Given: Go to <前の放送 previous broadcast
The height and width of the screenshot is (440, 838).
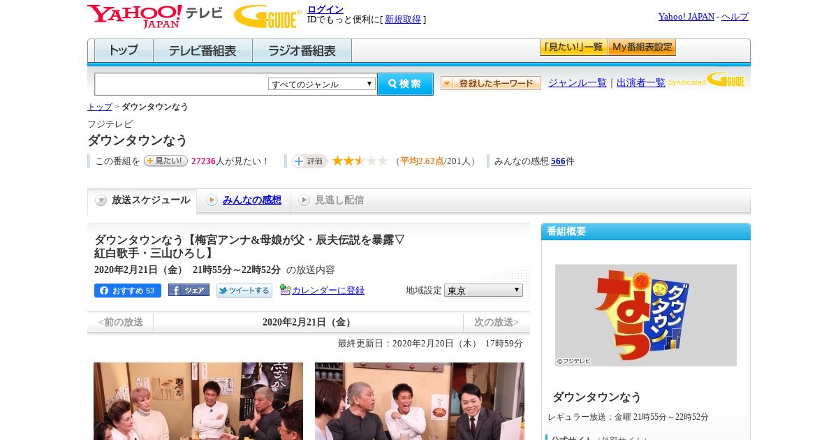Looking at the screenshot, I should tap(121, 323).
